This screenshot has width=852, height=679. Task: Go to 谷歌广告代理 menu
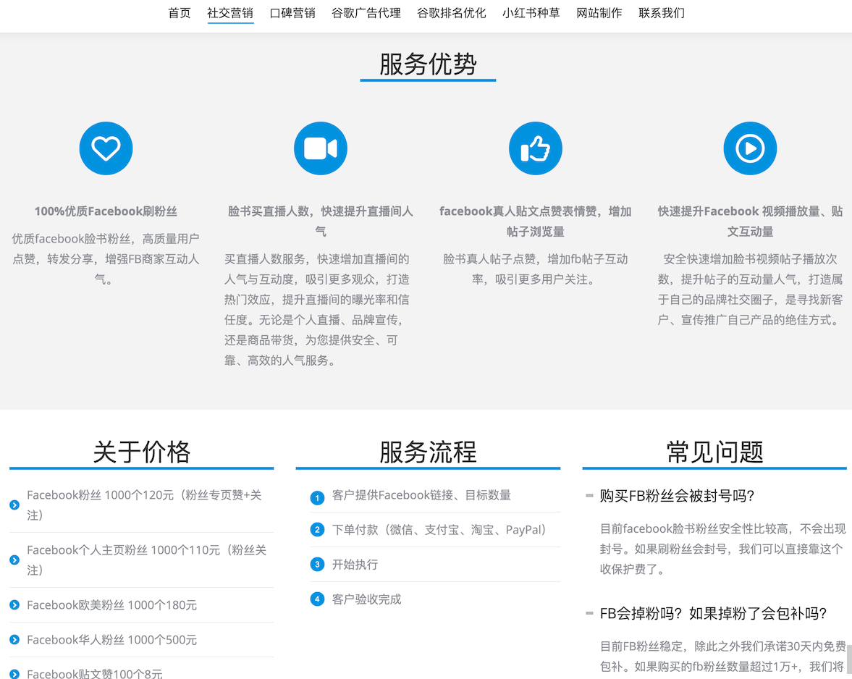coord(366,13)
